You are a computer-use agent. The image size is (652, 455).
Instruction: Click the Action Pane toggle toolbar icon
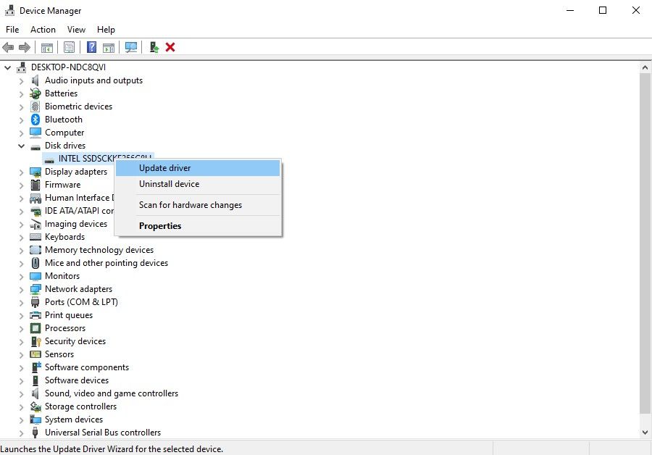pyautogui.click(x=109, y=47)
